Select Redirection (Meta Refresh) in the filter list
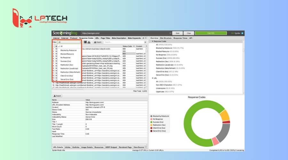 (70, 72)
